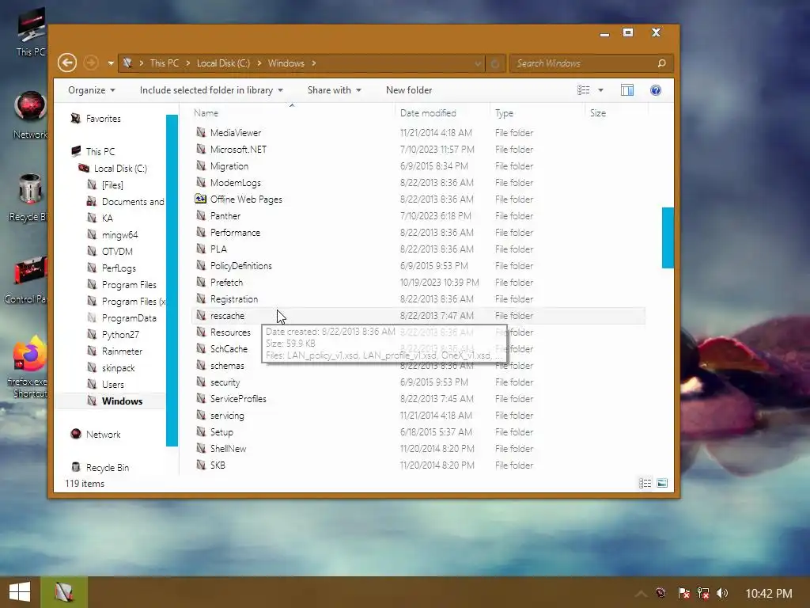Select Favorites in navigation pane

[x=104, y=119]
